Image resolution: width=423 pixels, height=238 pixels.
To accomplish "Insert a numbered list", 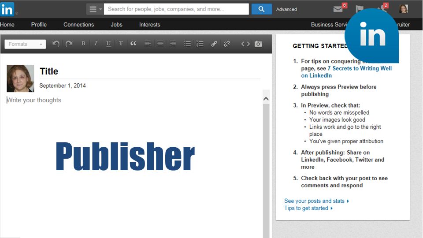I will coord(200,44).
